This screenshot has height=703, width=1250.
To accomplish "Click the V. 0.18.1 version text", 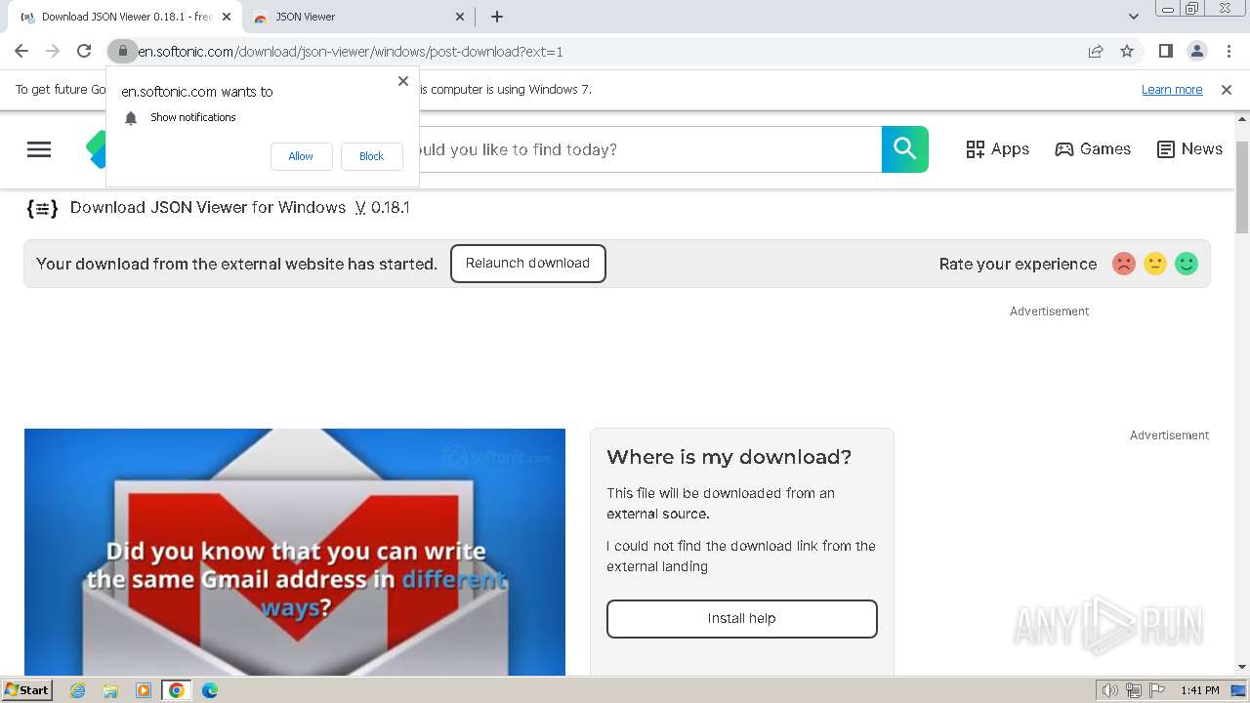I will [x=382, y=208].
